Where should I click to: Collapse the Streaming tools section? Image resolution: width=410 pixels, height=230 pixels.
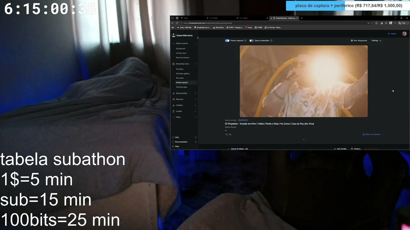184,64
